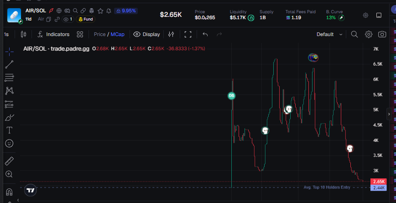Enter fullscreen chart mode
The height and width of the screenshot is (203, 396).
[x=188, y=34]
